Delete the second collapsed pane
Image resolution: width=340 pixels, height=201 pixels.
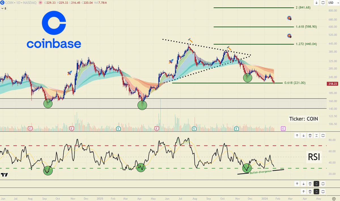[x=310, y=184]
